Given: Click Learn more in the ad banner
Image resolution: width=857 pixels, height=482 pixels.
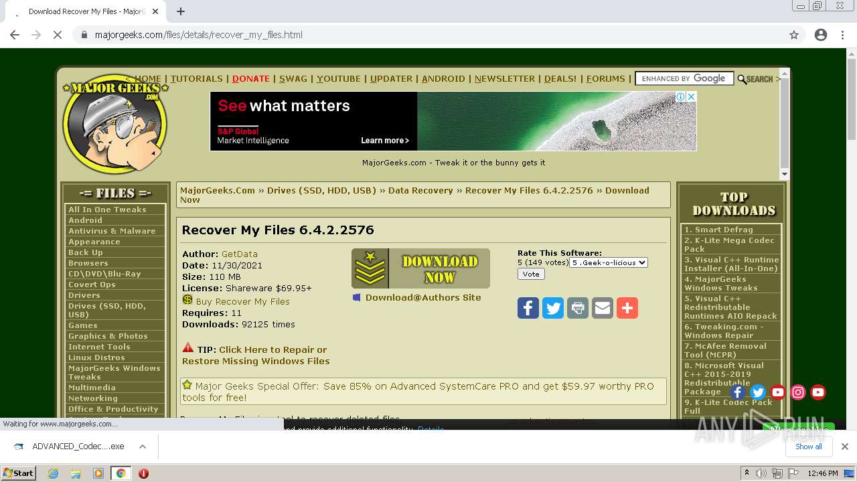Looking at the screenshot, I should [384, 141].
